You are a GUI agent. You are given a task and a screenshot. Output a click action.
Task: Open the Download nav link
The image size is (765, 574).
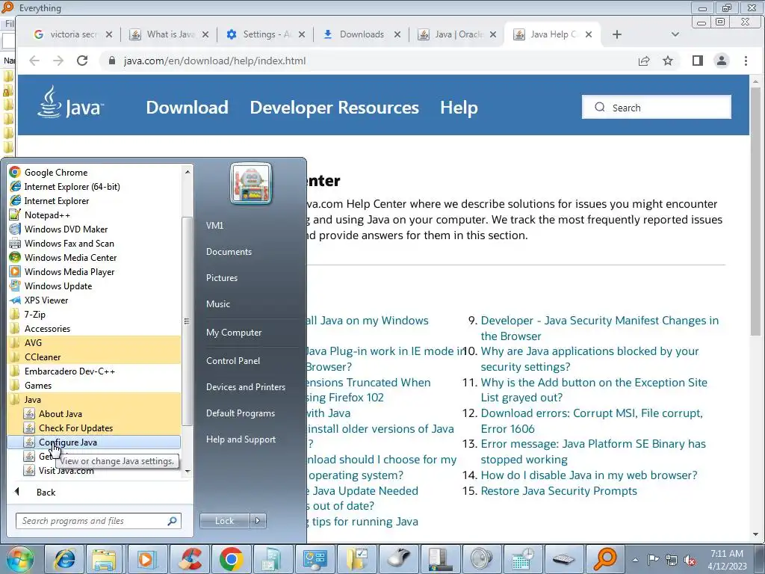[x=187, y=108]
